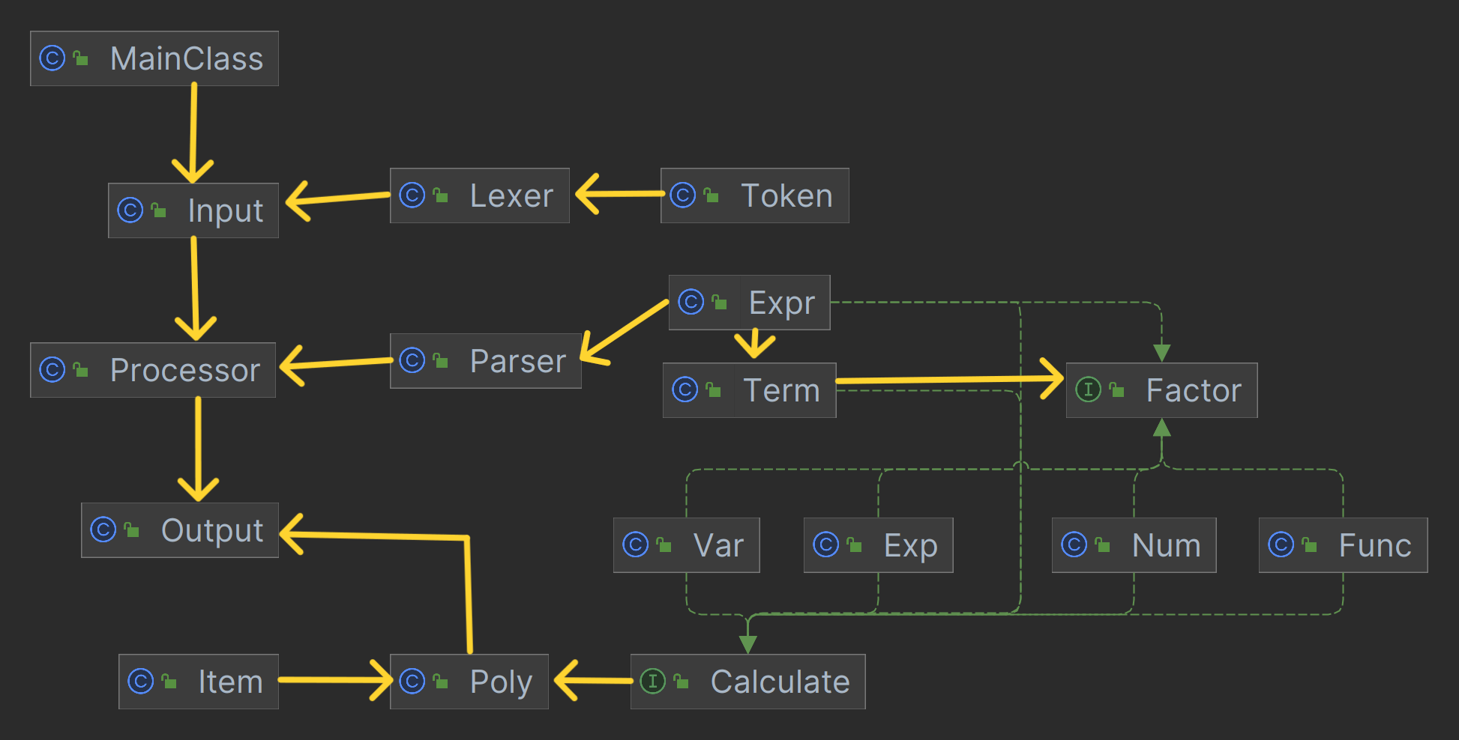Click the class icon beside Func
1459x740 pixels.
[1281, 545]
